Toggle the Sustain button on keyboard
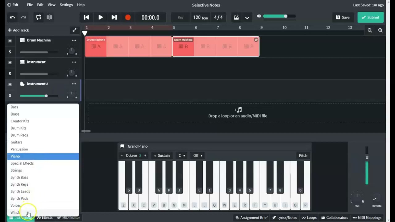The width and height of the screenshot is (395, 222). 162,156
